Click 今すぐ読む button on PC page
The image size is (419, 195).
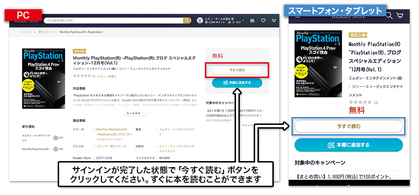(x=237, y=70)
